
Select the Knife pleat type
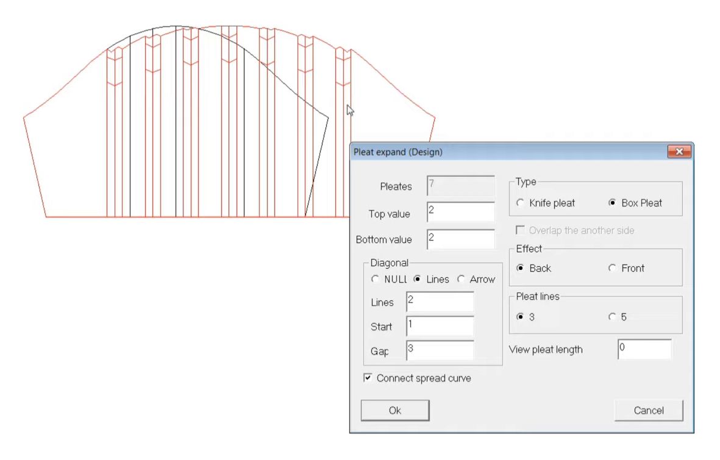(520, 203)
